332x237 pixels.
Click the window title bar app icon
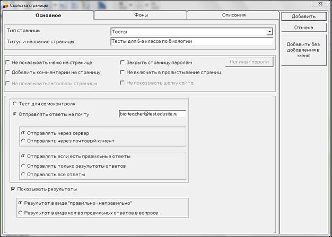5,4
